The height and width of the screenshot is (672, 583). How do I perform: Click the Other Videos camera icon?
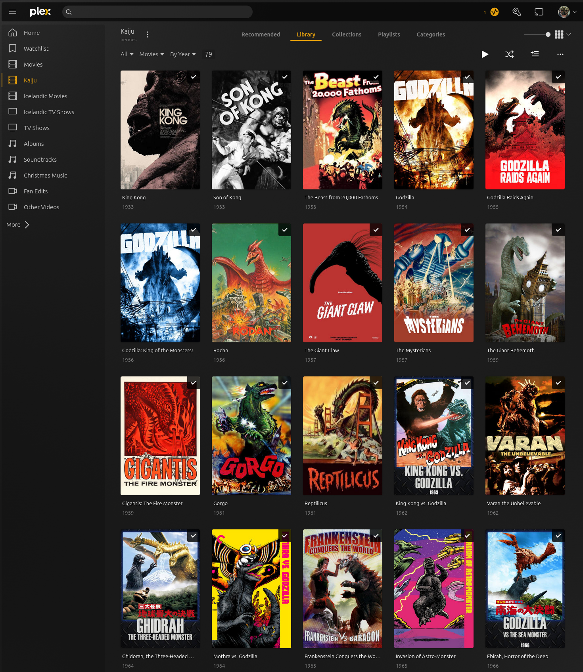tap(13, 207)
